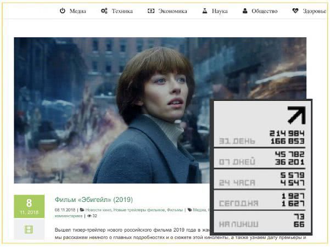Click the eye views icon near 32

[88, 216]
